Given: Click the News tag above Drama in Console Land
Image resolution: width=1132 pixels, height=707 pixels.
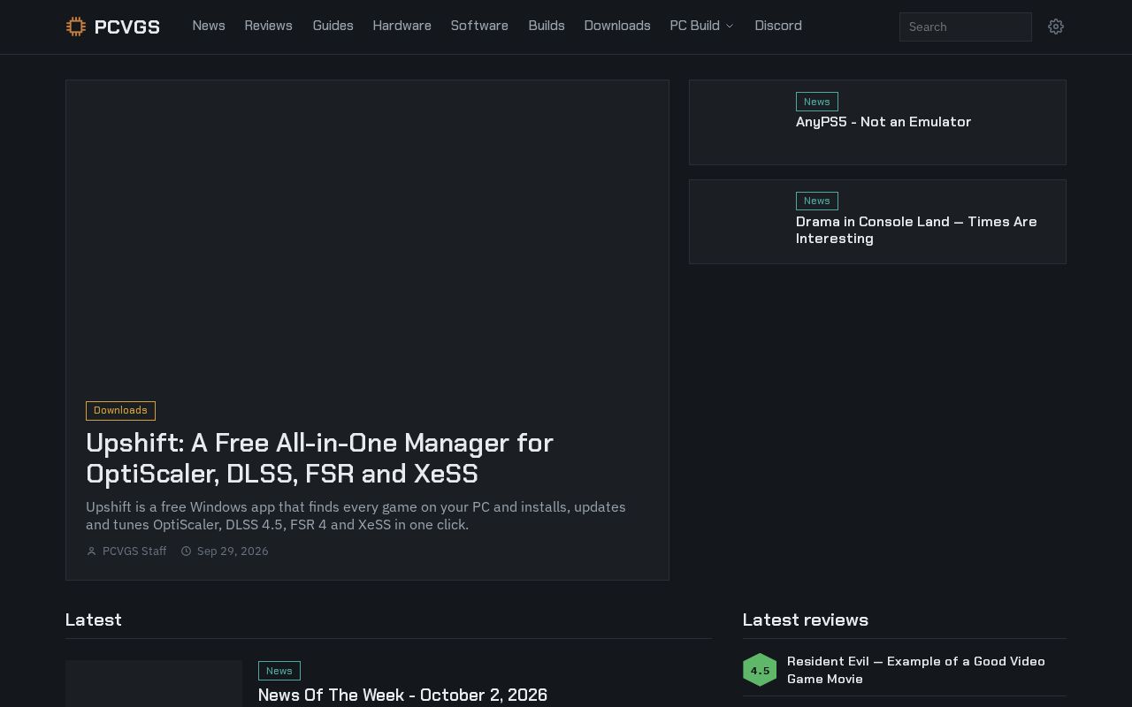Looking at the screenshot, I should (817, 201).
